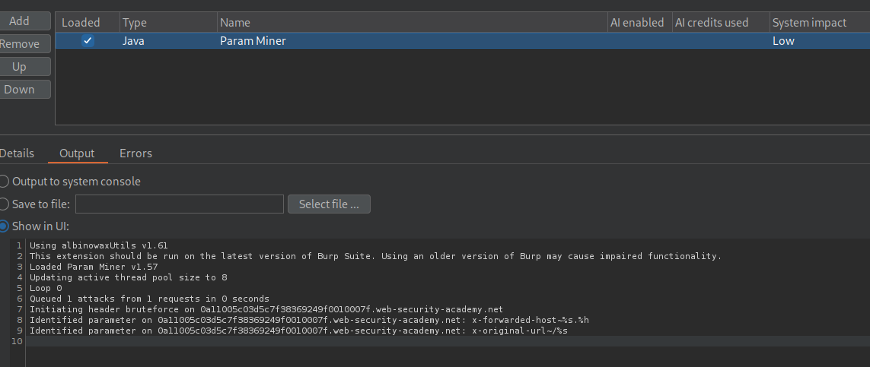Image resolution: width=870 pixels, height=367 pixels.
Task: Switch to the Details tab
Action: click(17, 153)
